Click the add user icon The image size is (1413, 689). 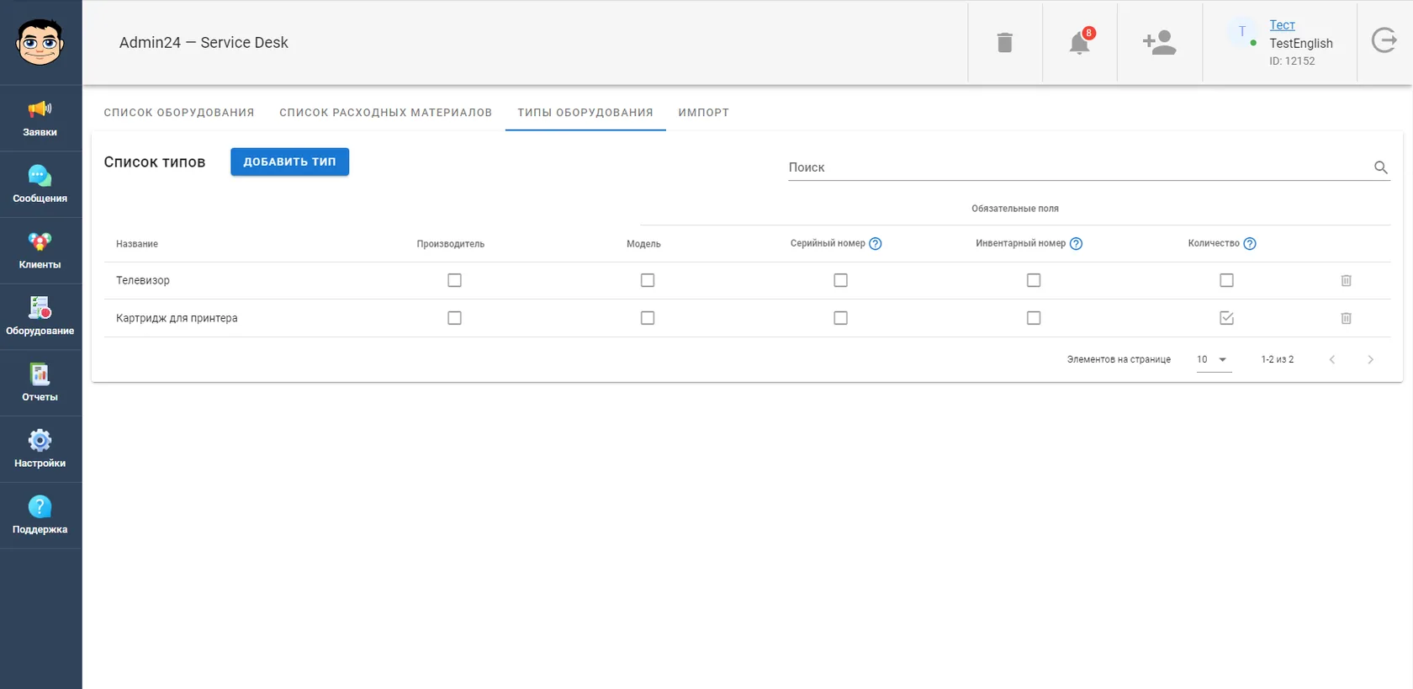1159,42
